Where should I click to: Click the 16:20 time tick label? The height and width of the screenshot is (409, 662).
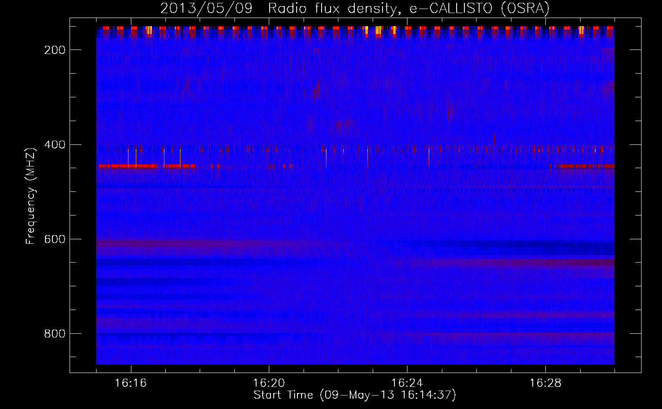(269, 383)
